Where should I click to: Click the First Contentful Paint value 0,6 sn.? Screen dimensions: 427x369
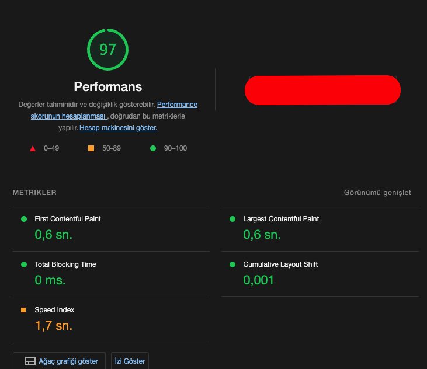[x=53, y=235]
